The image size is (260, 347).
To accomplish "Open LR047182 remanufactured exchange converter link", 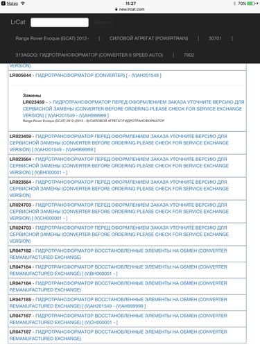I will click(119, 254).
